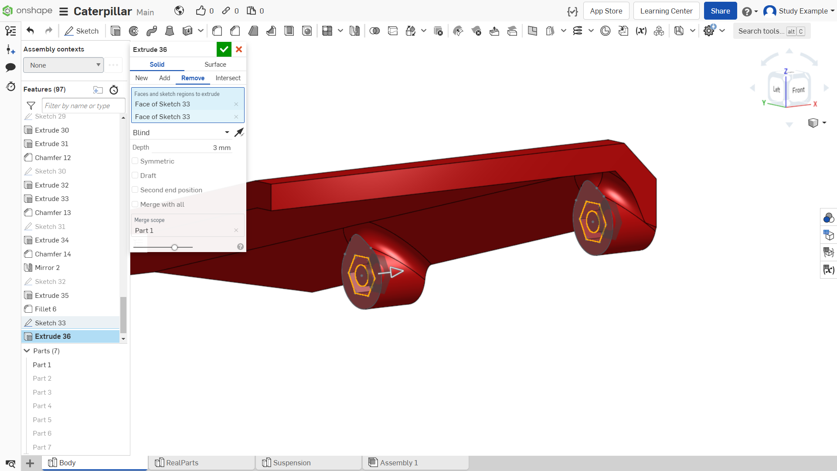Image resolution: width=837 pixels, height=471 pixels.
Task: Open the RealParts tab
Action: coord(202,463)
